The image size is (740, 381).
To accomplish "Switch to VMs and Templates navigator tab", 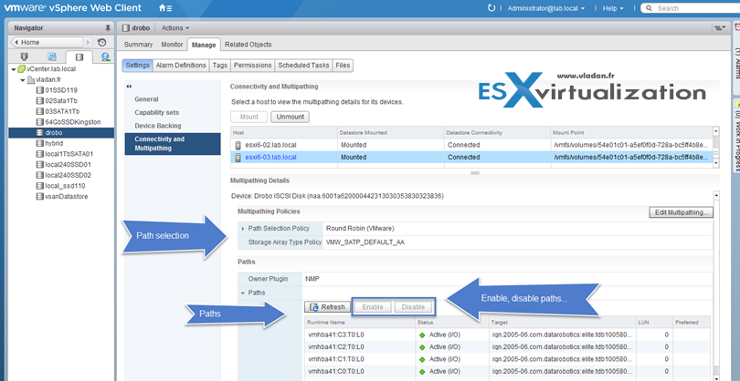I will pos(52,57).
